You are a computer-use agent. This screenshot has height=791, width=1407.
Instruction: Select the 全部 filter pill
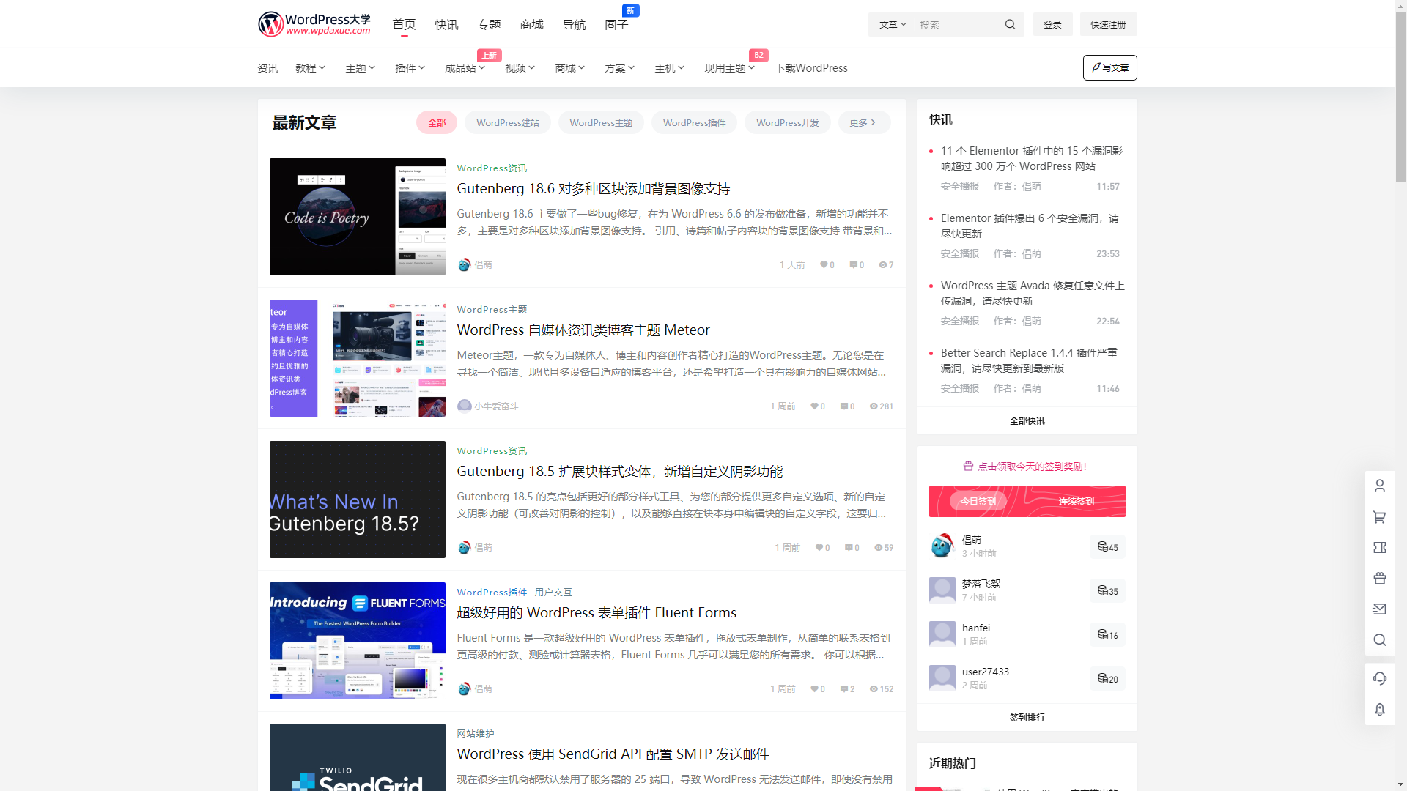click(437, 122)
